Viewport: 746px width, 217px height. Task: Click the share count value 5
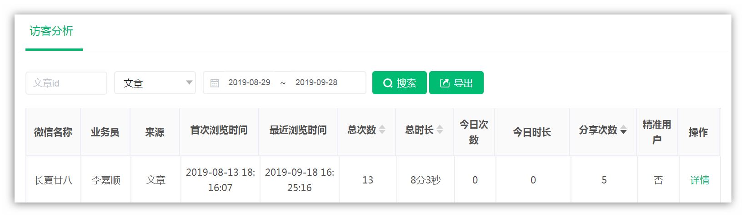(x=604, y=180)
